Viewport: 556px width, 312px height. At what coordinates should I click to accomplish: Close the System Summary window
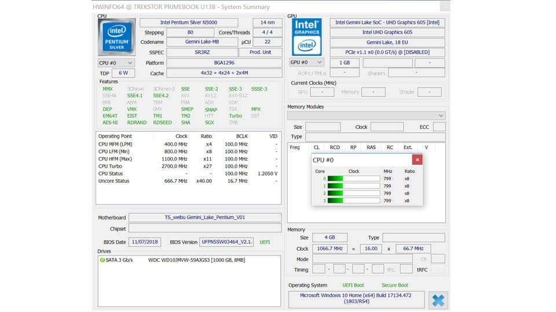pos(445,6)
